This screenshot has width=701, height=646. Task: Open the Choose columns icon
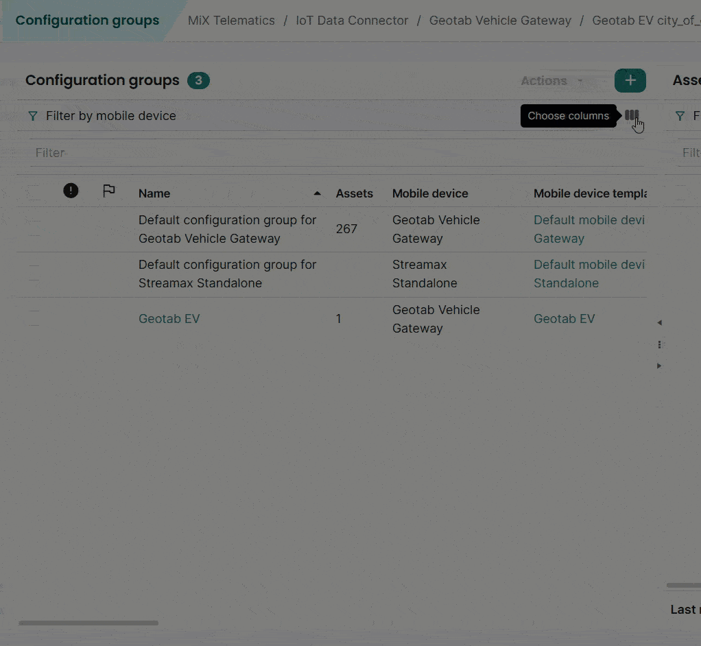631,115
